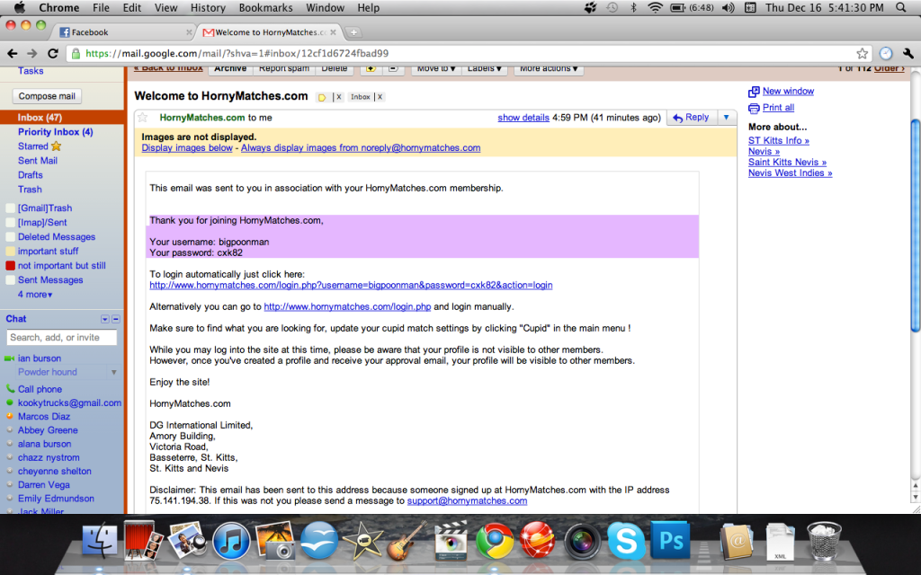Click the New window popout icon
Image resolution: width=921 pixels, height=575 pixels.
point(754,92)
